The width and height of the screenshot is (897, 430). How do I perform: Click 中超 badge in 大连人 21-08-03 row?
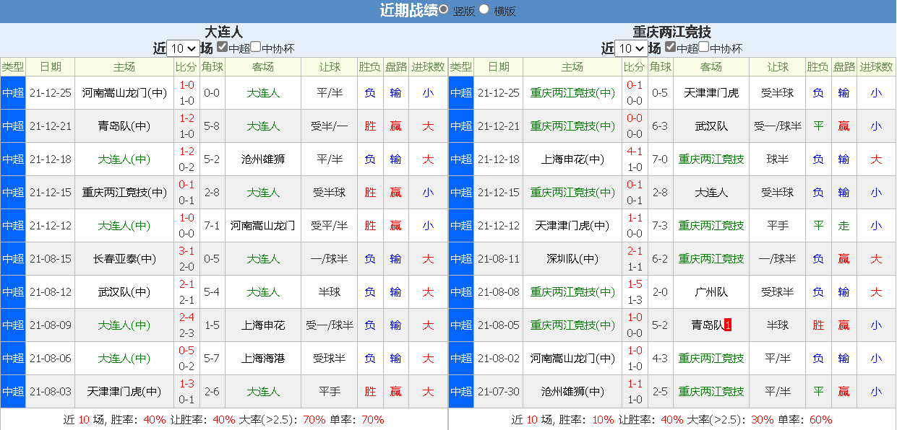point(13,392)
